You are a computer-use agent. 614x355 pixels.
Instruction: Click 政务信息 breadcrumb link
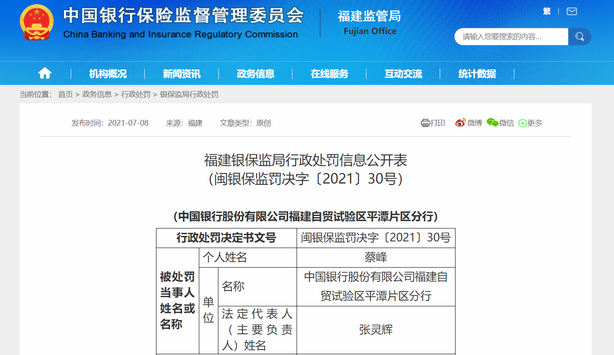[97, 94]
